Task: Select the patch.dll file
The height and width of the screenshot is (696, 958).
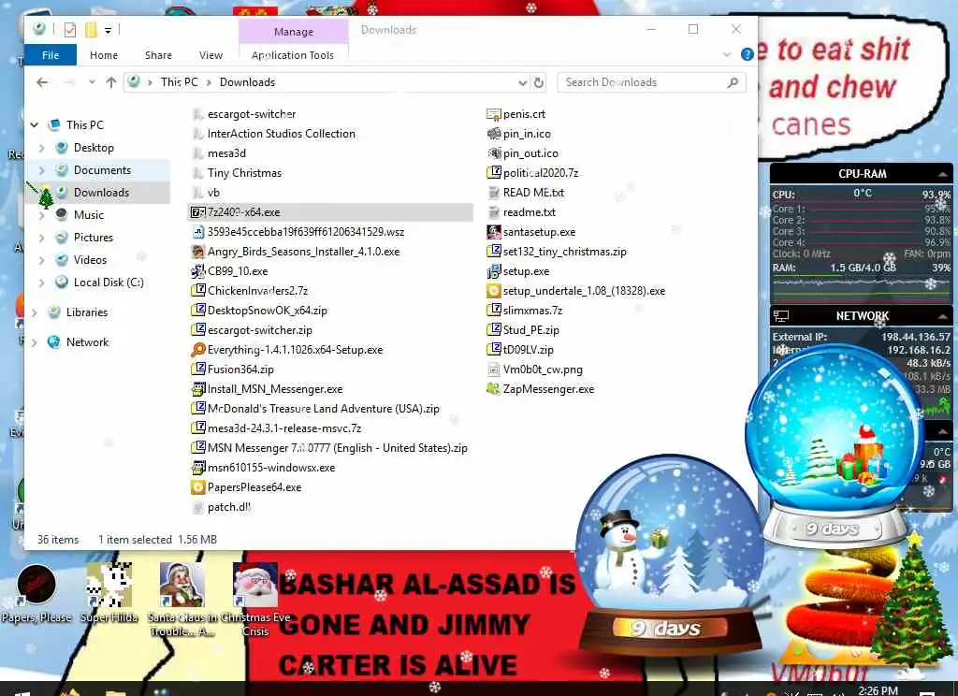Action: tap(228, 507)
